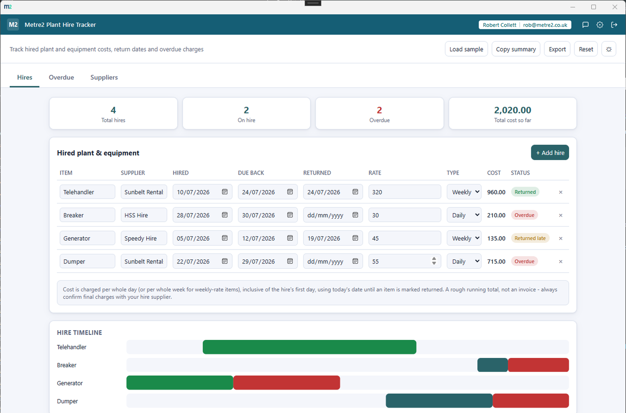Viewport: 626px width, 413px height.
Task: Remove the Generator hire row
Action: 560,239
